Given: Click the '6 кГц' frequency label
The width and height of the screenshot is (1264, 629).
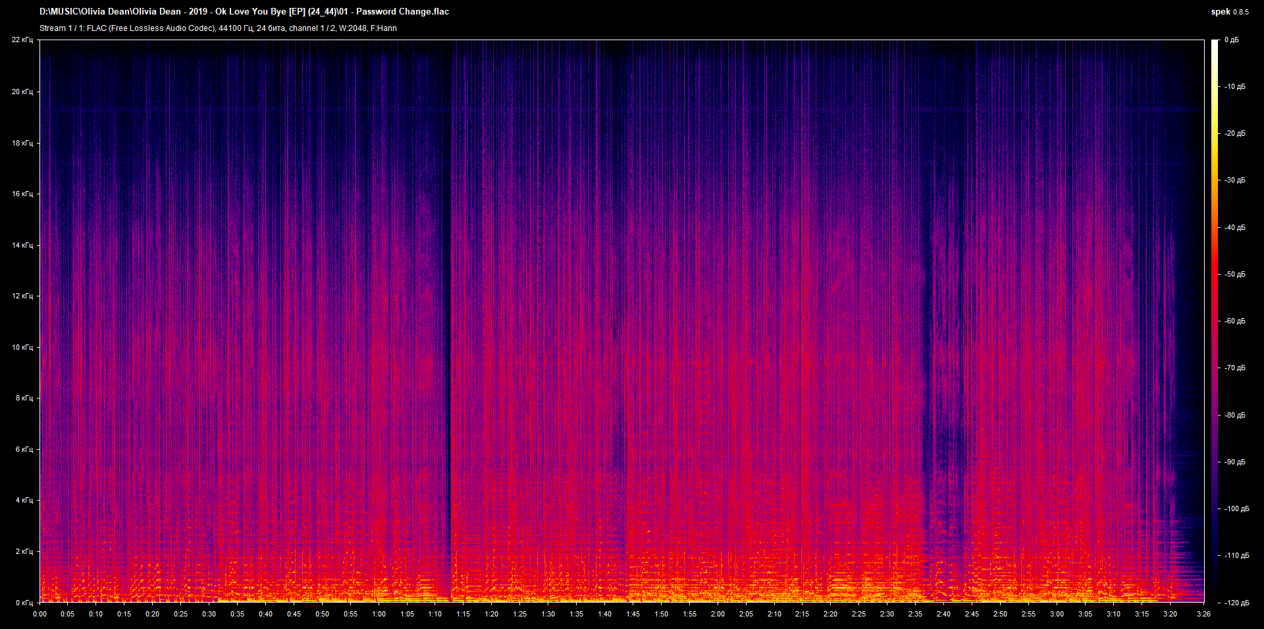Looking at the screenshot, I should [x=24, y=449].
